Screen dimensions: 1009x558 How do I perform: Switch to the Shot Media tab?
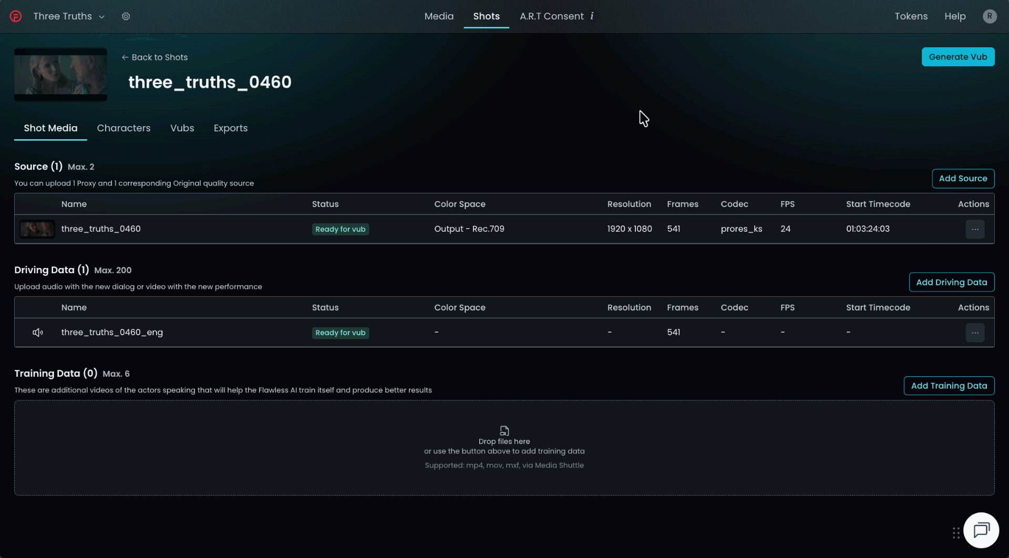[x=50, y=128]
